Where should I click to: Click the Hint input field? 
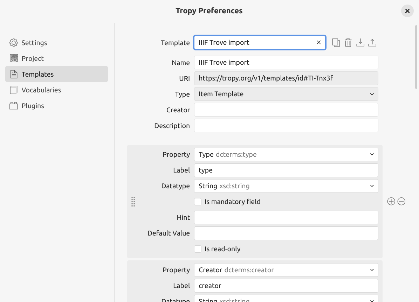[x=286, y=217]
